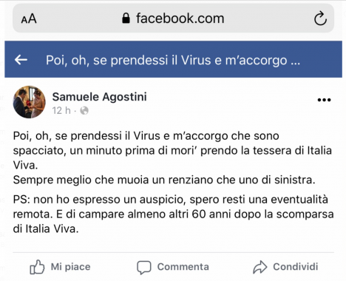Open the Samuele Agostini profile name link
This screenshot has width=346, height=281.
[99, 97]
